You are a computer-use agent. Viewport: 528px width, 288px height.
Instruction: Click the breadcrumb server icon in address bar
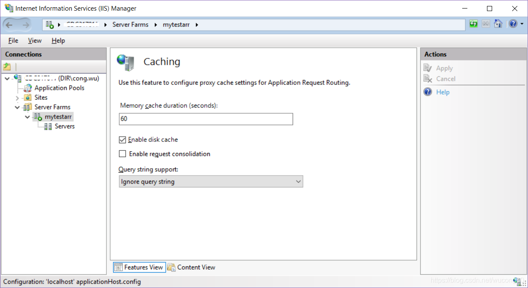pyautogui.click(x=50, y=25)
